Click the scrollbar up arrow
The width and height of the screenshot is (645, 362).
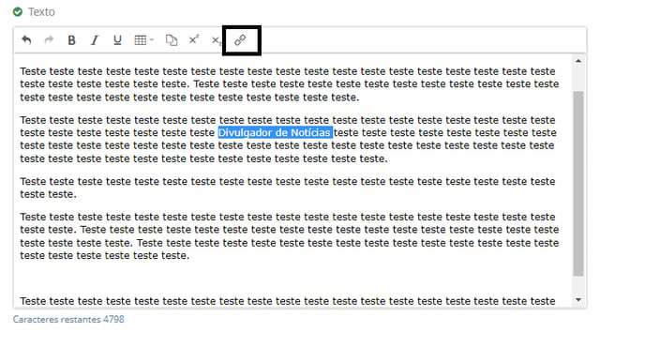coord(578,61)
